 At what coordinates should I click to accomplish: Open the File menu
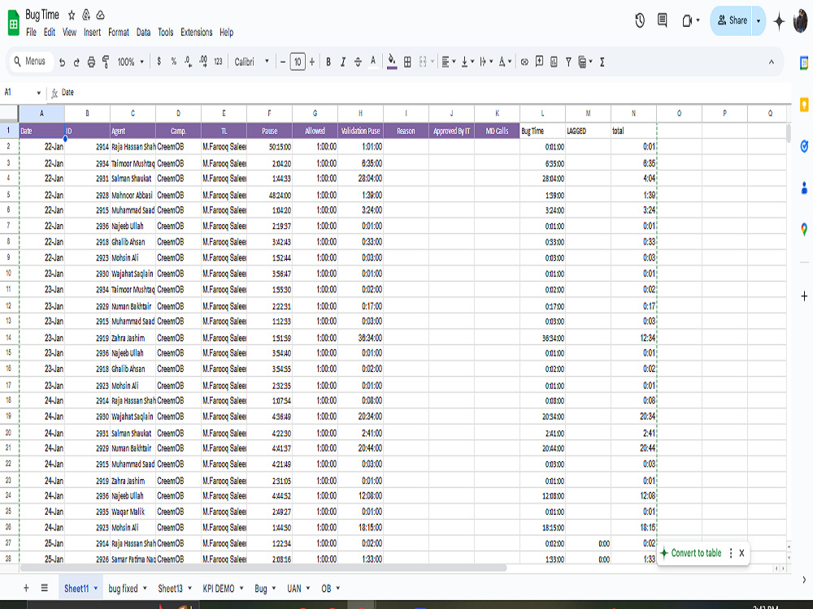click(x=31, y=32)
